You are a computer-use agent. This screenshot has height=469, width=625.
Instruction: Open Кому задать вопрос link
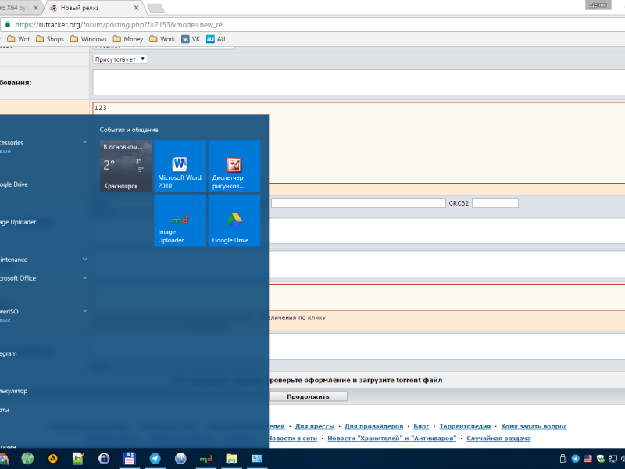534,426
